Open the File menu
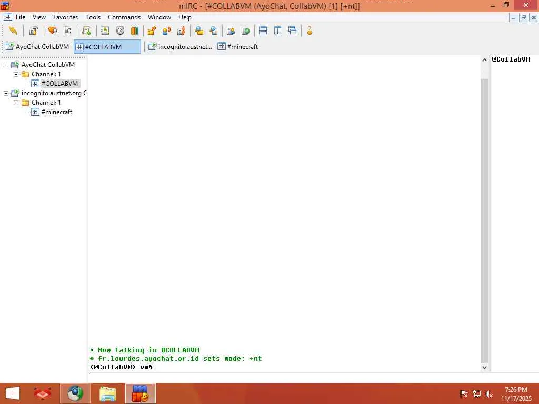 point(21,17)
